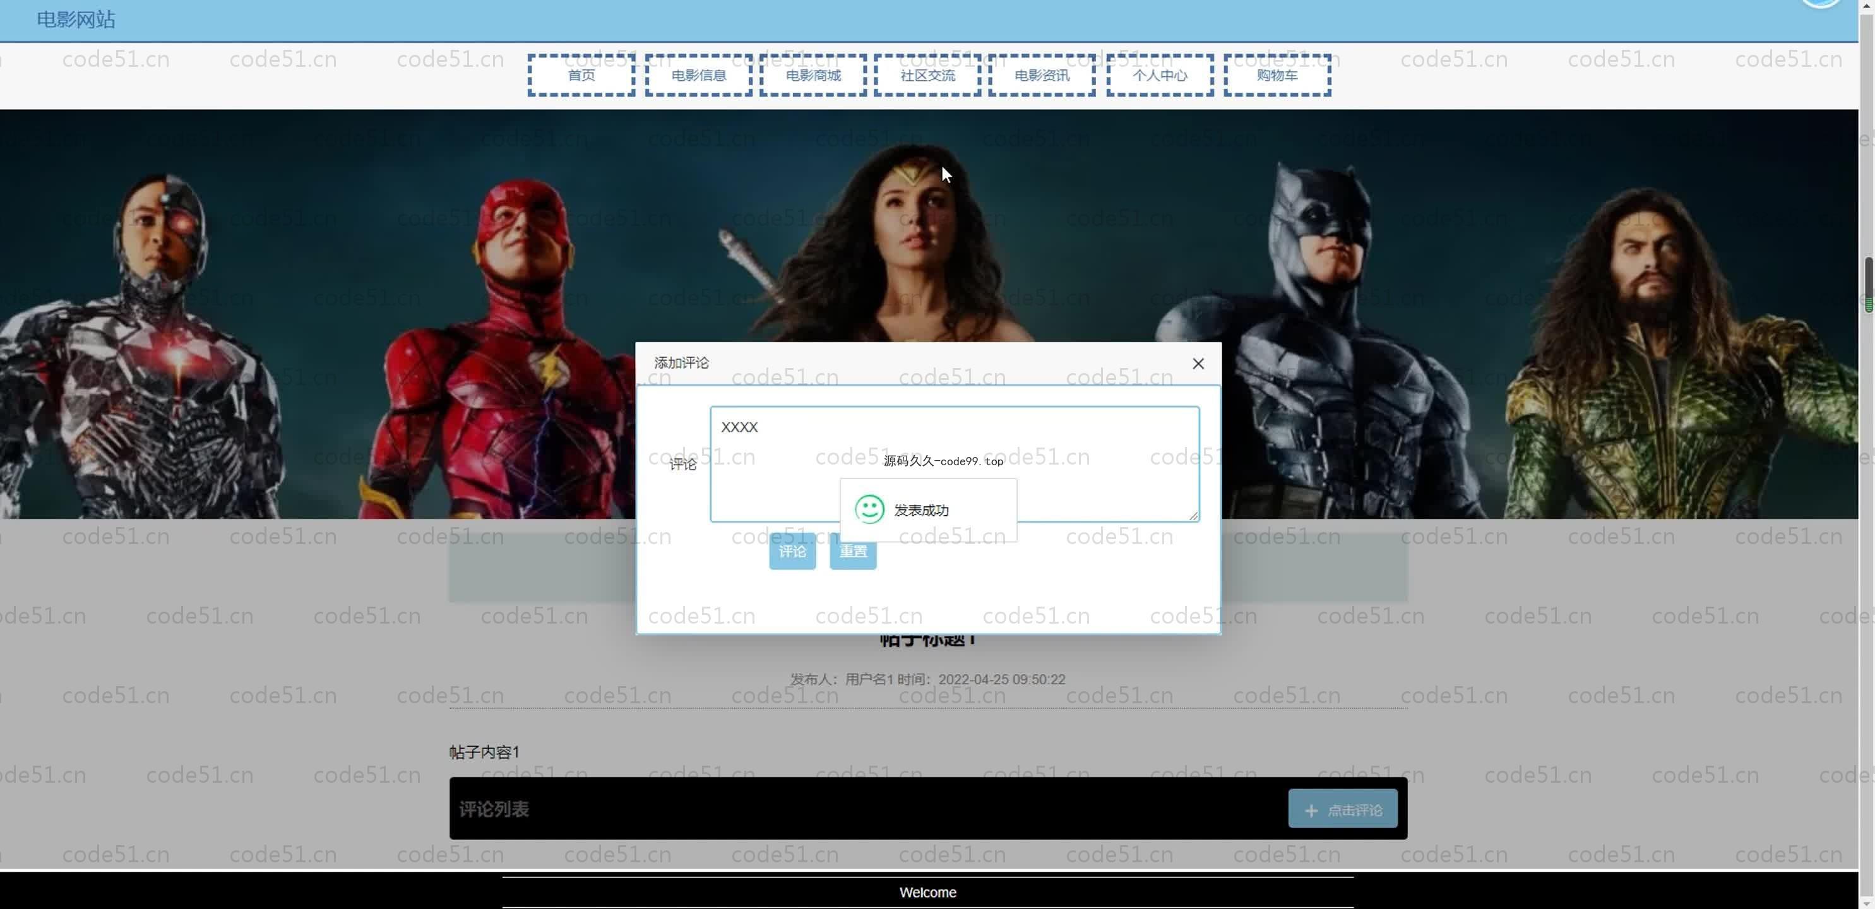Open the 个人中心 navigation item
Screen dimensions: 1875x909
[x=1160, y=75]
